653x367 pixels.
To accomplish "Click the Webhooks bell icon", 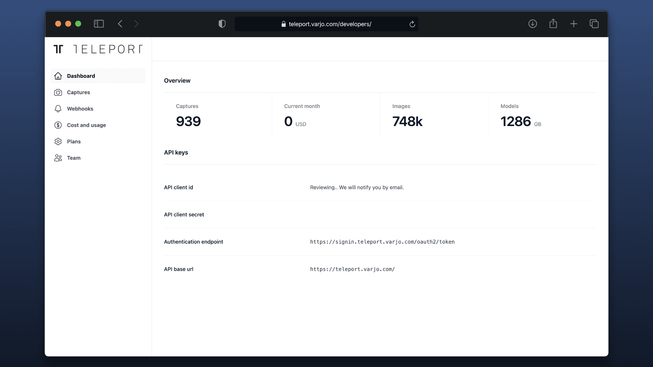I will point(58,109).
